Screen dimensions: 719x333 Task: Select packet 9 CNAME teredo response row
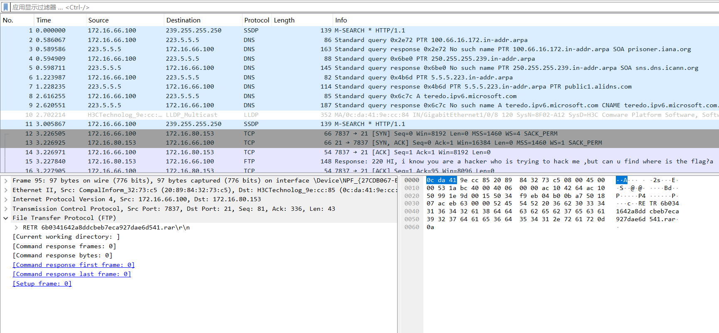tap(359, 105)
